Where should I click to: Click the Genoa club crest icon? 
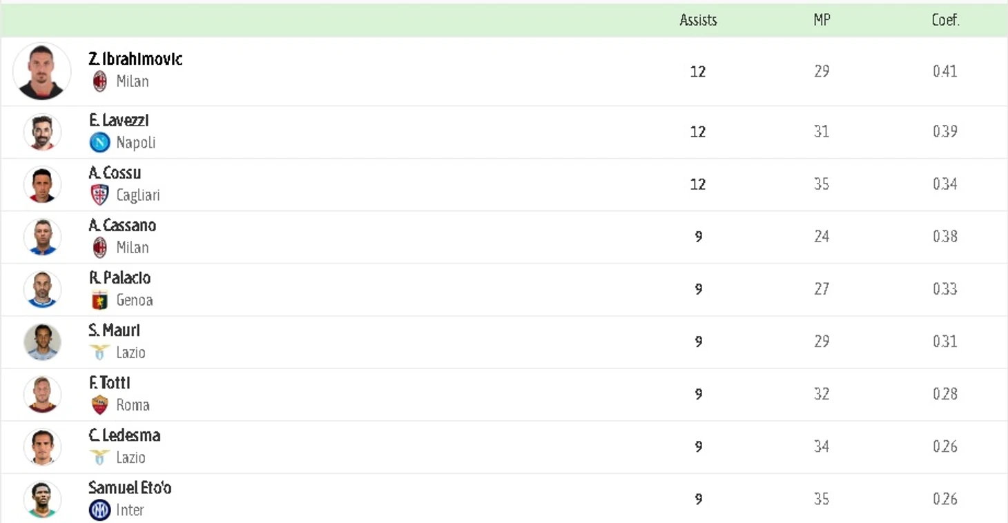tap(100, 300)
